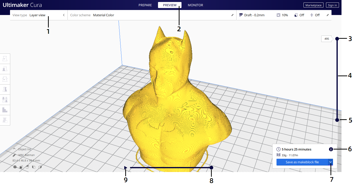Image resolution: width=354 pixels, height=184 pixels.
Task: Click the 5 hours 25 minutes estimate
Action: click(296, 149)
